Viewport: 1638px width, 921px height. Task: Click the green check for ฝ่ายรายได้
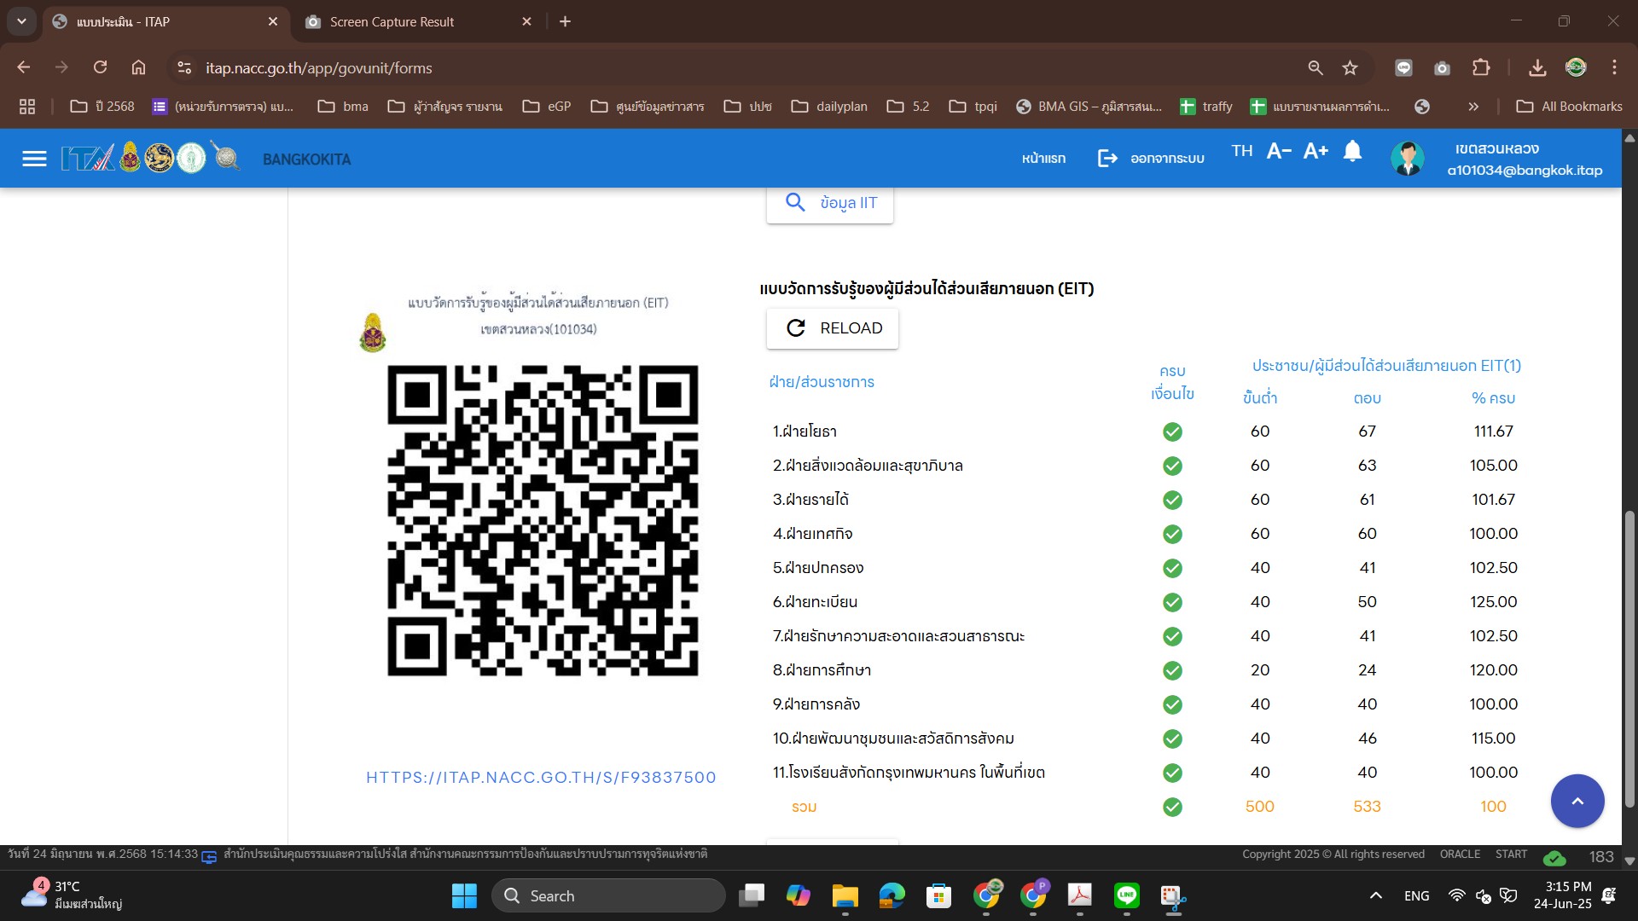pos(1172,500)
